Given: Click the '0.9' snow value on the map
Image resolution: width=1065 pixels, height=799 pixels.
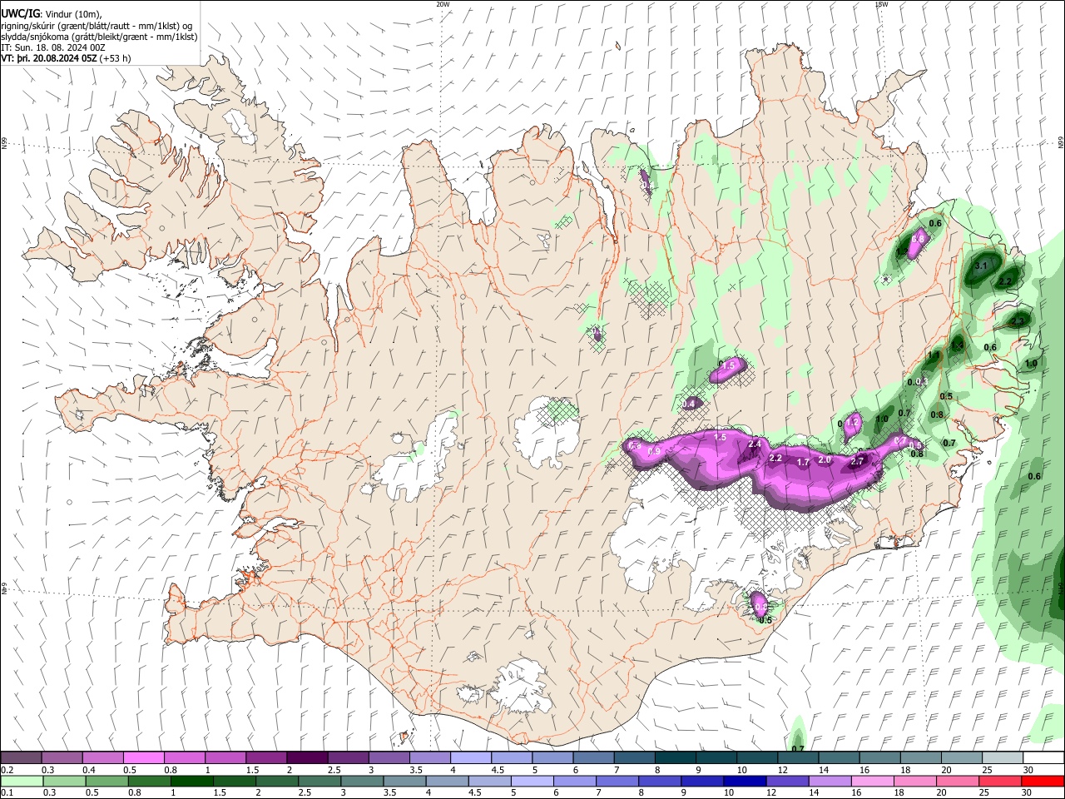Looking at the screenshot, I should click(654, 451).
